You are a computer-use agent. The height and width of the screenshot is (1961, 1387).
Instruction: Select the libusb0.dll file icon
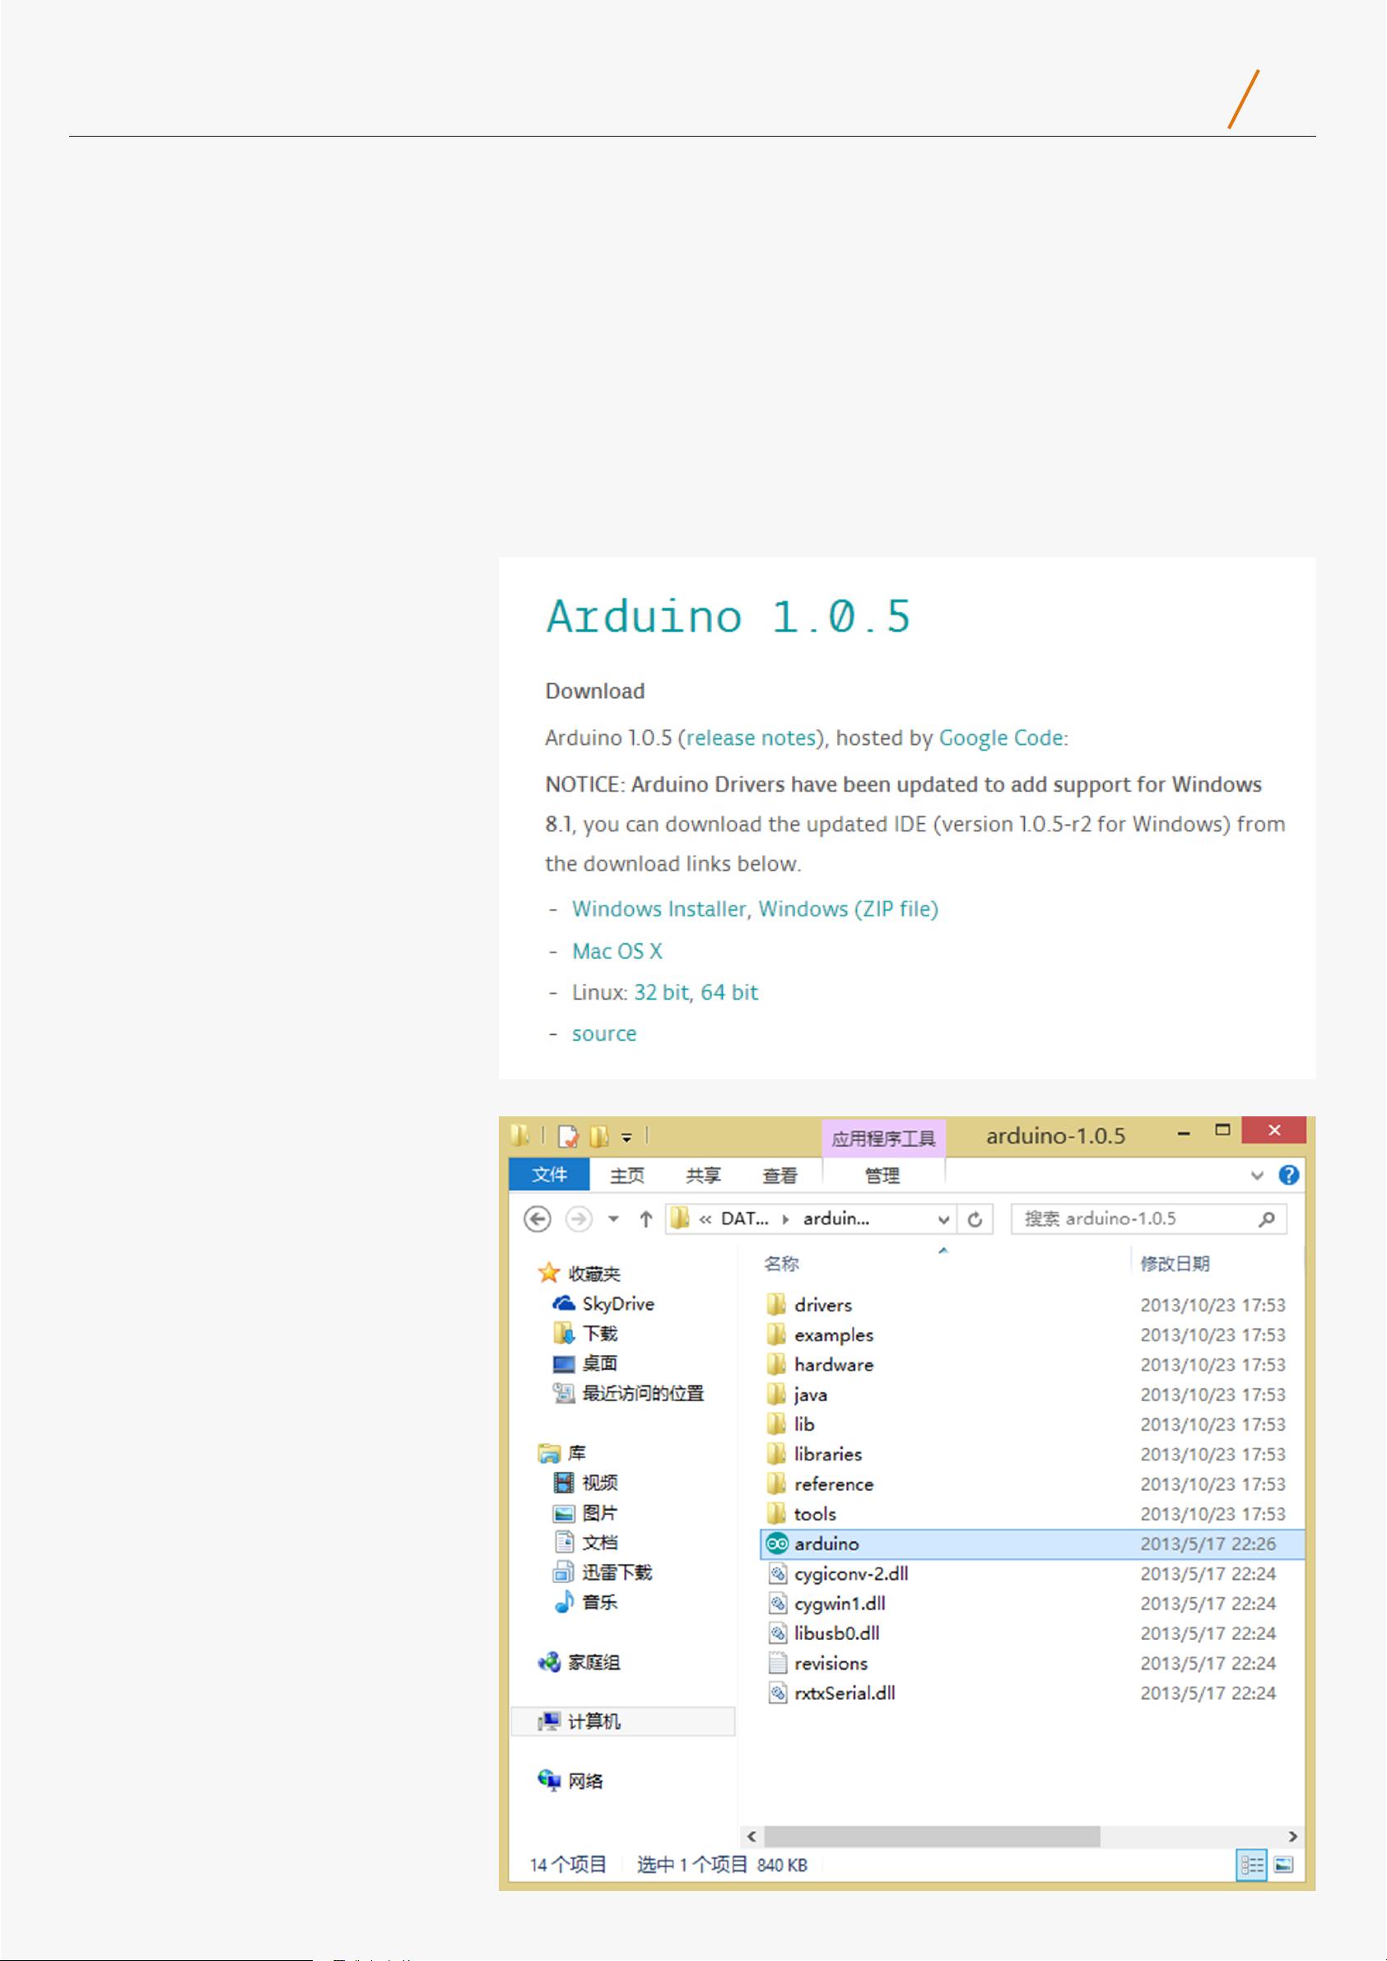pos(776,1633)
